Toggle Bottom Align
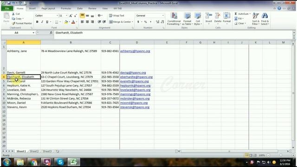 pyautogui.click(x=92, y=15)
